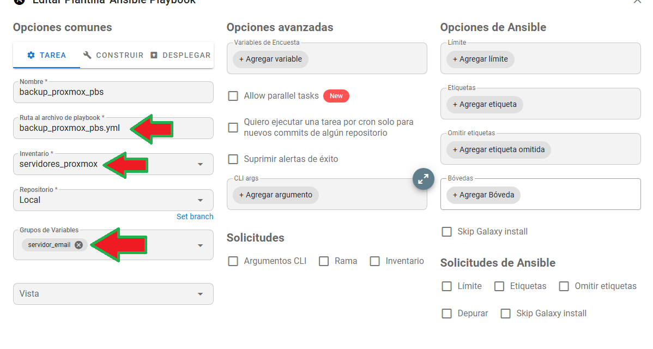Enable Allow parallel tasks checkbox
This screenshot has height=349, width=653.
pyautogui.click(x=233, y=96)
